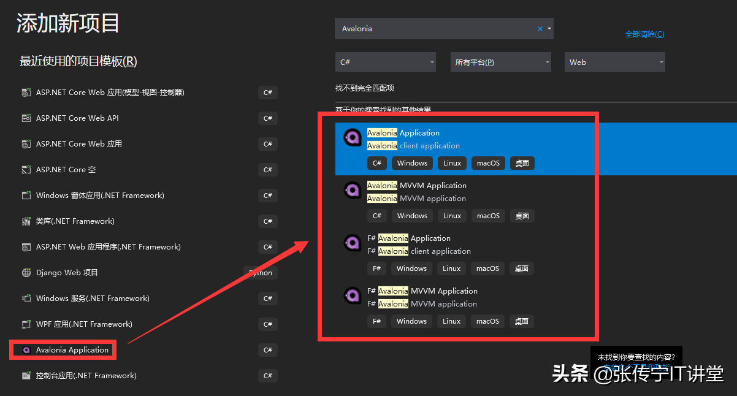
Task: Open the search box history dropdown arrow
Action: (x=549, y=29)
